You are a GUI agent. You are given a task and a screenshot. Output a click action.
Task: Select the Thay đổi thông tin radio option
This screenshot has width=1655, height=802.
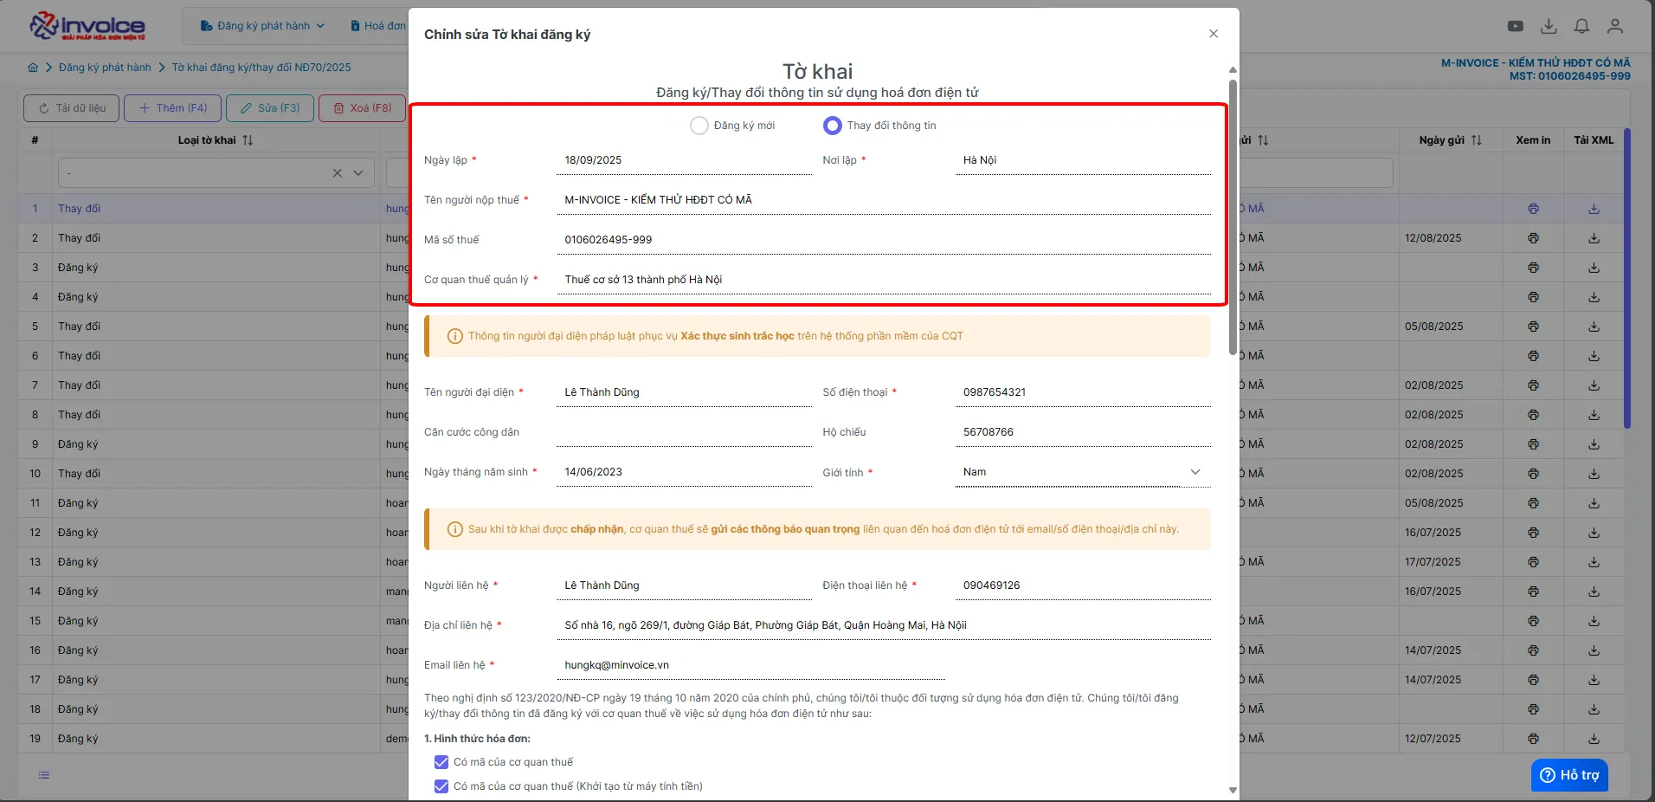tap(833, 126)
